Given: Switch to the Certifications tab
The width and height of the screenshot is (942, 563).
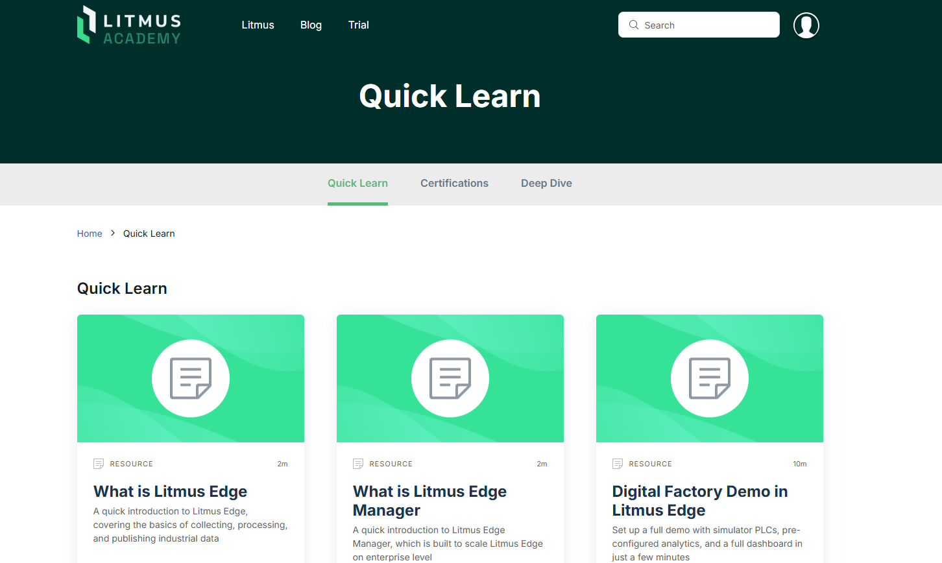Looking at the screenshot, I should pos(454,183).
